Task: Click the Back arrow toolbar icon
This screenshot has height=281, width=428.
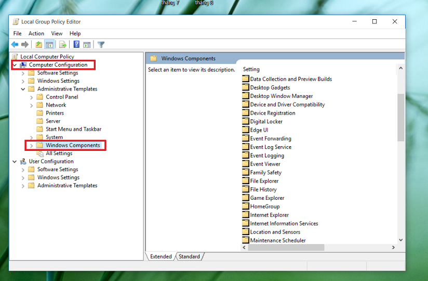Action: 15,44
